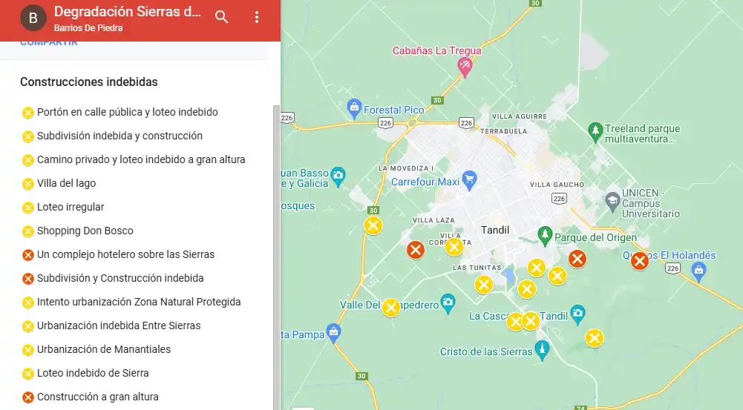The width and height of the screenshot is (743, 410).
Task: Open the Parque del Origen marker
Action: [545, 237]
